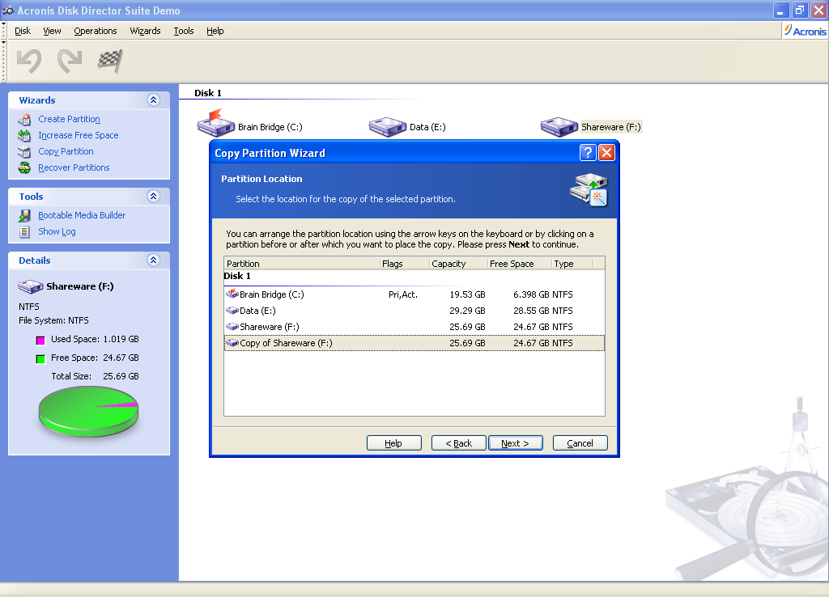Click the Increase Free Space icon
This screenshot has width=829, height=597.
pyautogui.click(x=24, y=136)
